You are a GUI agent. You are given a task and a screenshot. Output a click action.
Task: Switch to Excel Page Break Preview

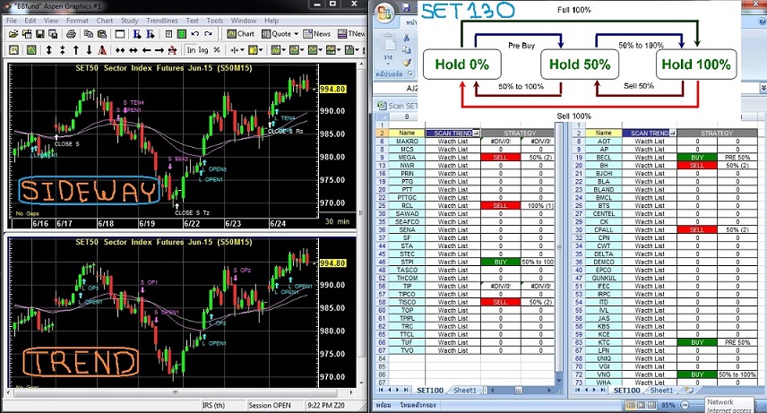tap(651, 405)
